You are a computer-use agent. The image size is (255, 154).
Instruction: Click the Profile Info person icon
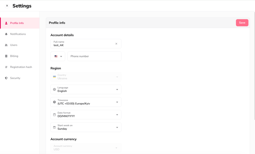[6, 23]
